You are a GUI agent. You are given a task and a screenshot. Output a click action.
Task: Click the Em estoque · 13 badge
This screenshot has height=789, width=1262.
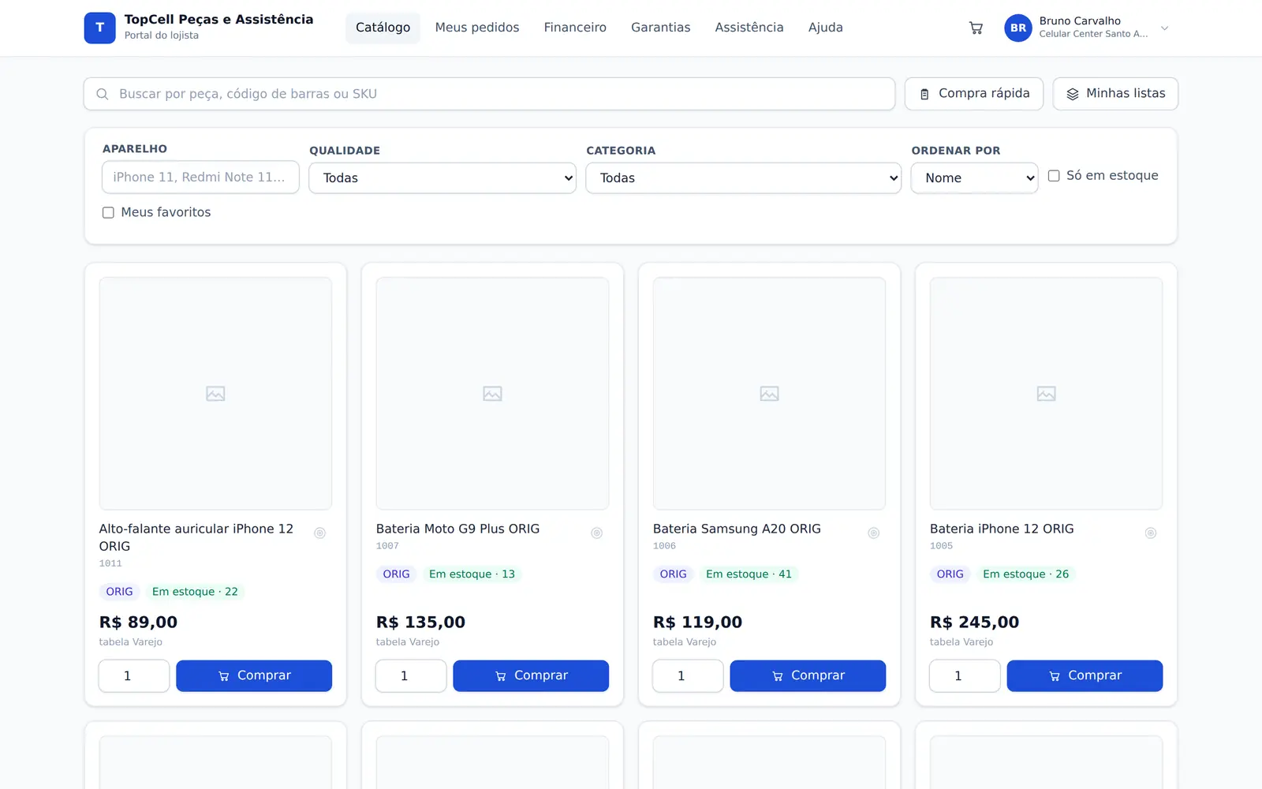[472, 574]
